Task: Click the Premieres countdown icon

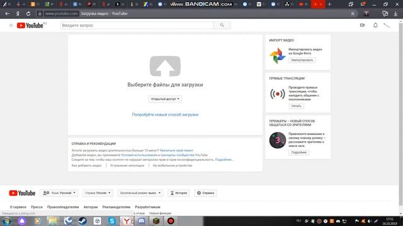Action: click(278, 140)
